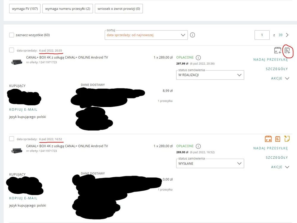This screenshot has height=223, width=297.
Task: Filter by 'wymaga numeru przesyłki (2)'
Action: 67,9
